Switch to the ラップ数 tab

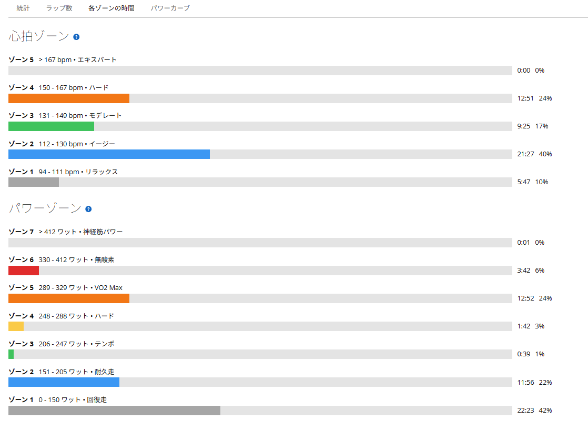click(x=59, y=8)
